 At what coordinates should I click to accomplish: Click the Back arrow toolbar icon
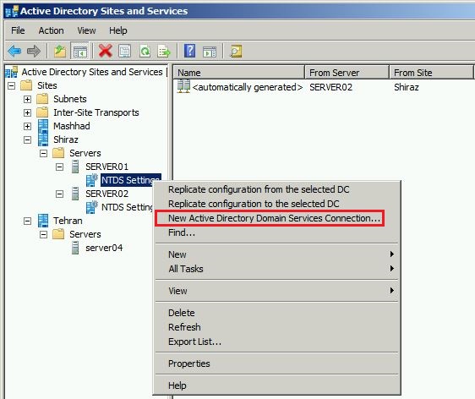[14, 51]
